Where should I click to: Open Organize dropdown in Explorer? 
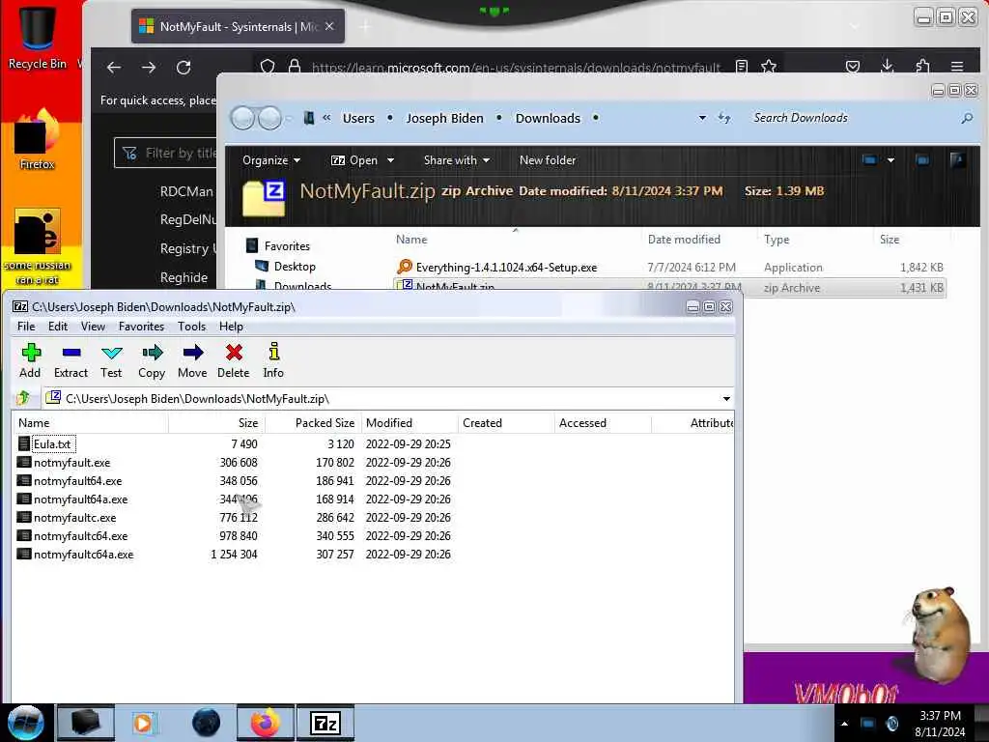pos(271,160)
